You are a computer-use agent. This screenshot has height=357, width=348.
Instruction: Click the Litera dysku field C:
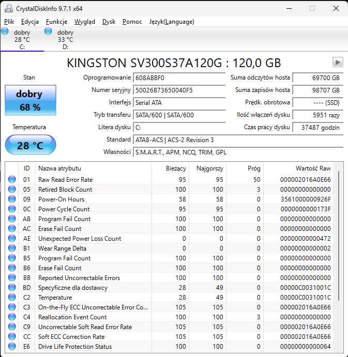coord(179,127)
